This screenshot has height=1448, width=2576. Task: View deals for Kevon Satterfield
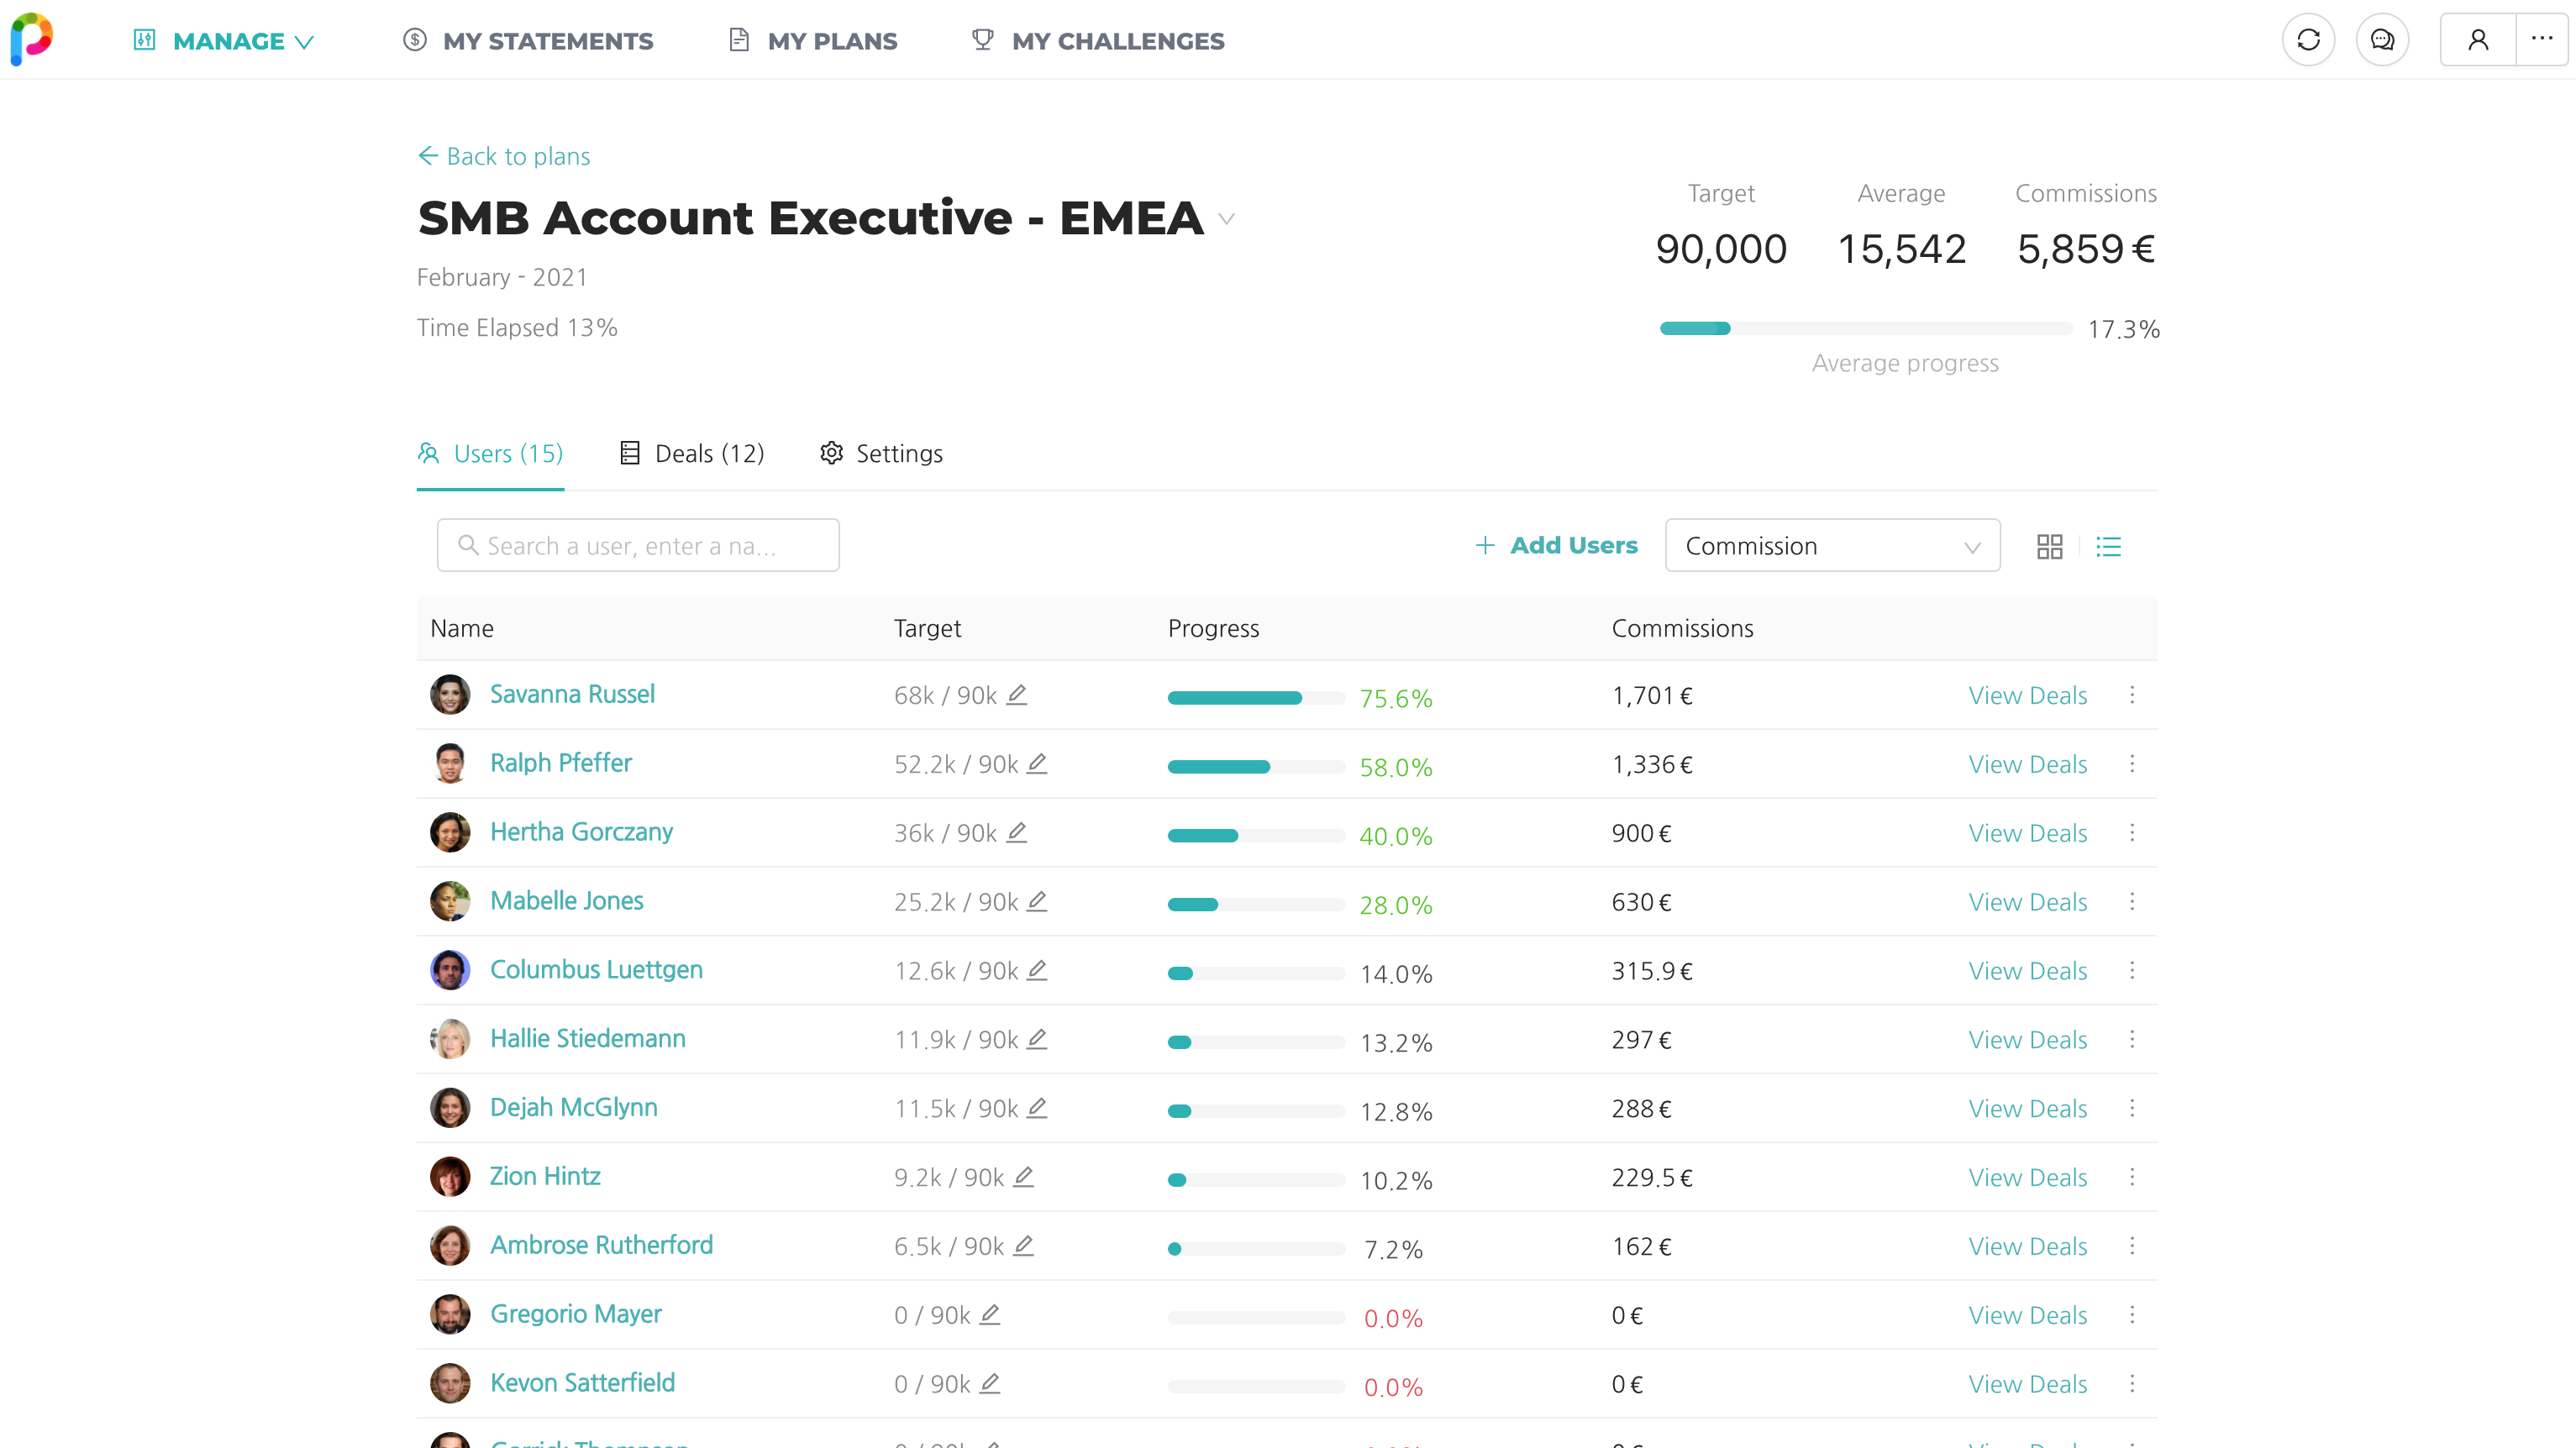[2027, 1386]
